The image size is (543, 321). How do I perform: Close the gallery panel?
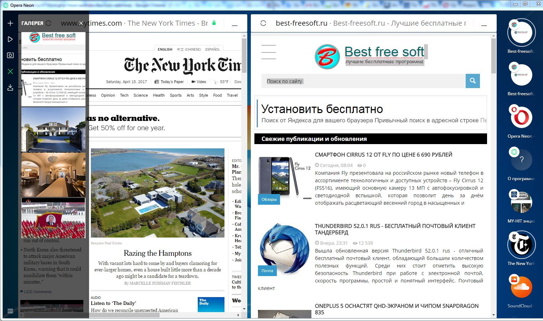(x=81, y=23)
